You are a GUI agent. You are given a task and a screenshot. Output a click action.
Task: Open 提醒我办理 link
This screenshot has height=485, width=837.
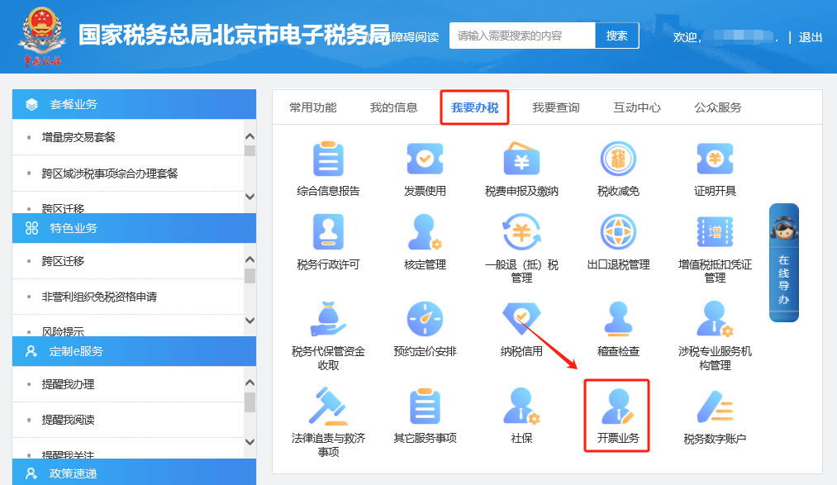[68, 384]
